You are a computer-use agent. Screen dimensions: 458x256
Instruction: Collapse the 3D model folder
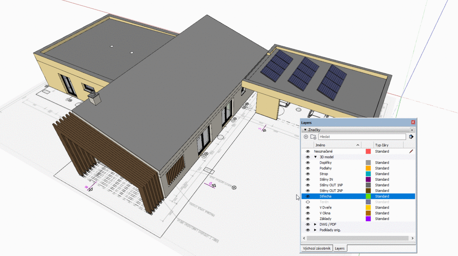coord(316,157)
